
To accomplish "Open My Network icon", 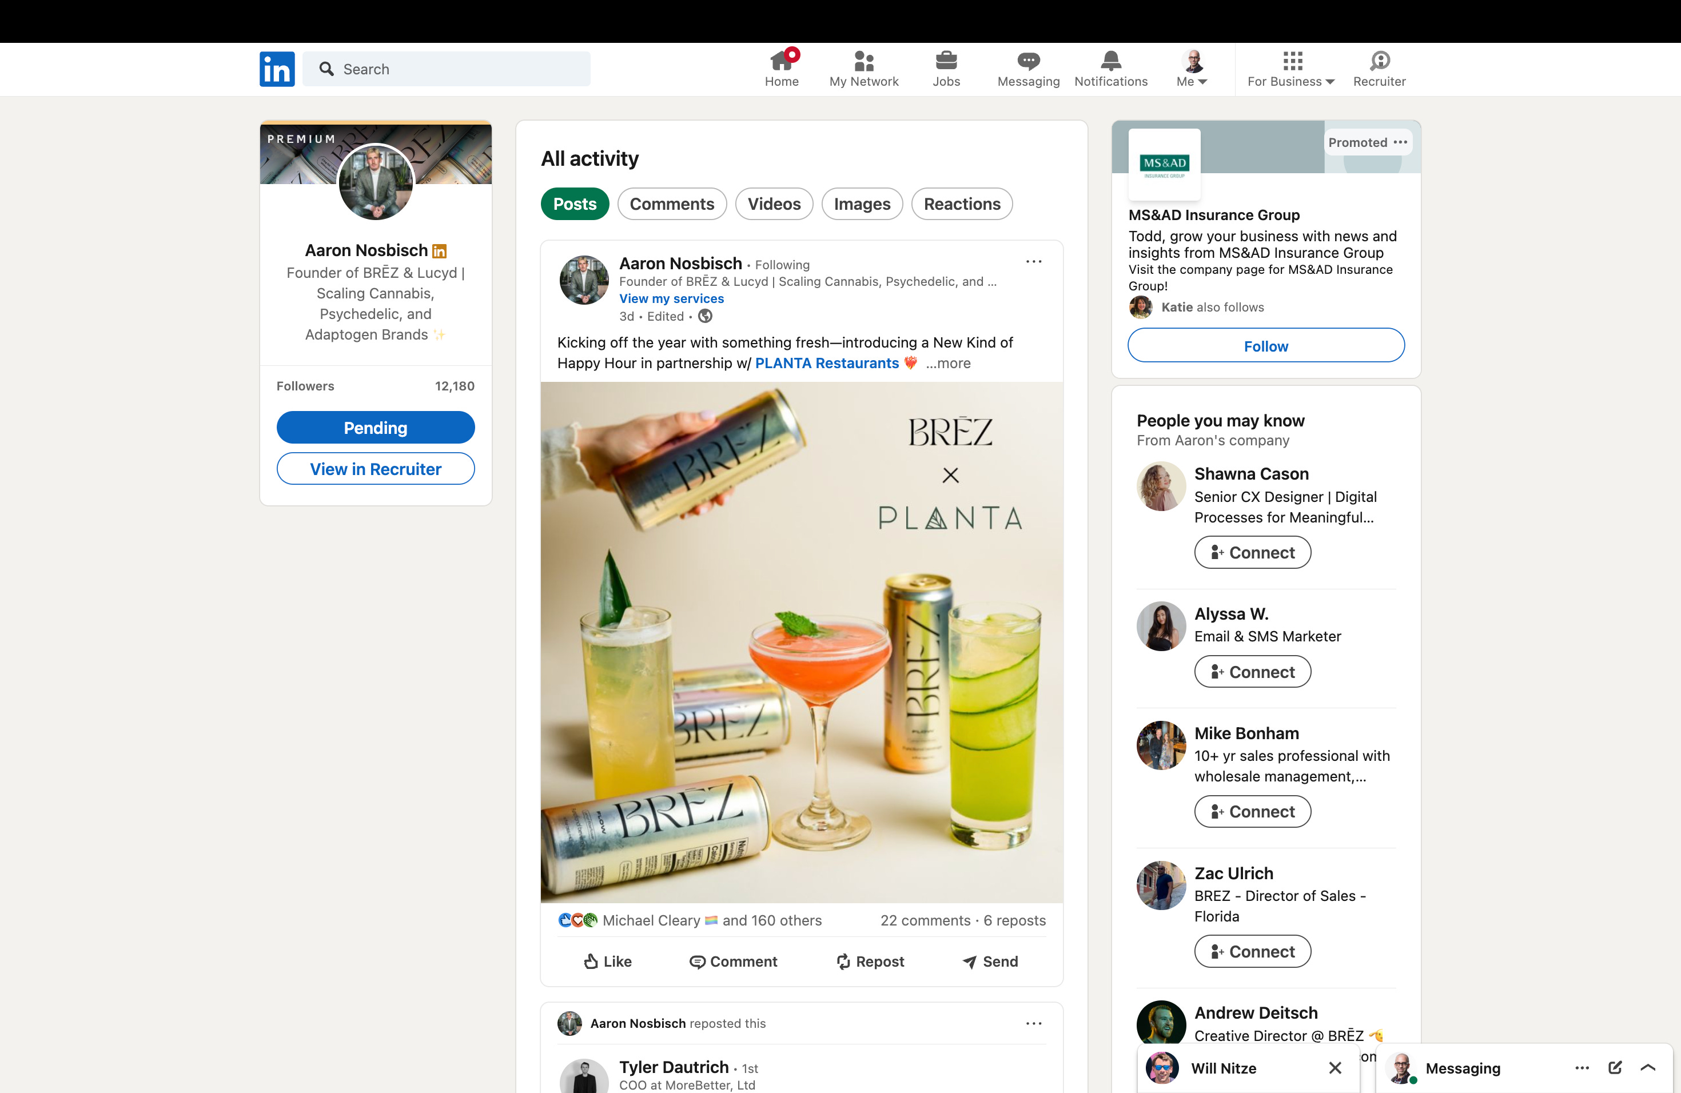I will 863,69.
